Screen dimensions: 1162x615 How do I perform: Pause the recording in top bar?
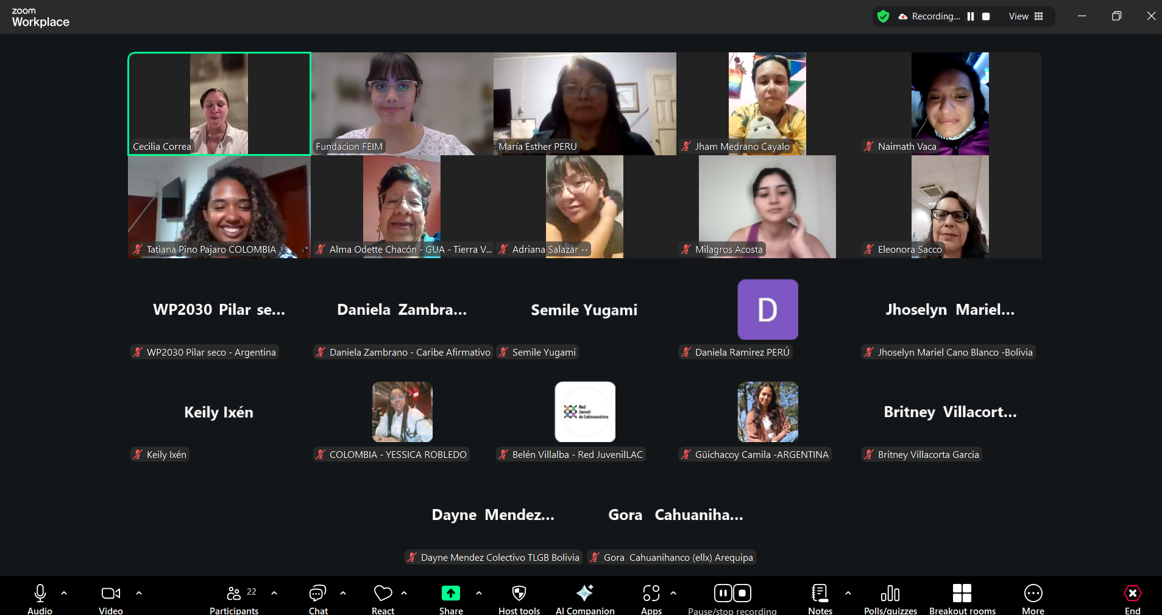(971, 16)
